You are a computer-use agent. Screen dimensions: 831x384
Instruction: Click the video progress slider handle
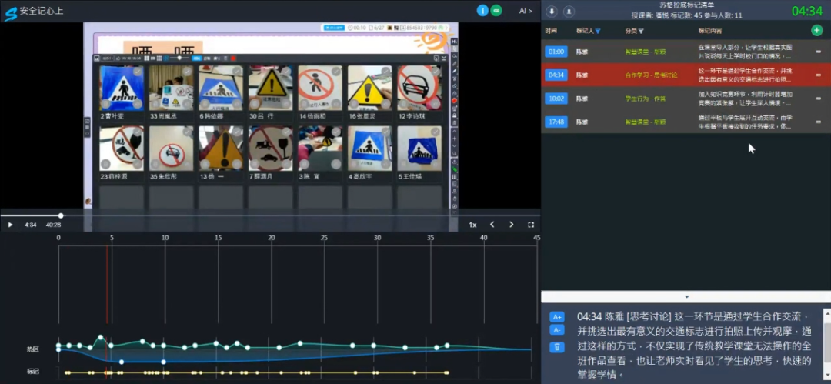pos(61,215)
